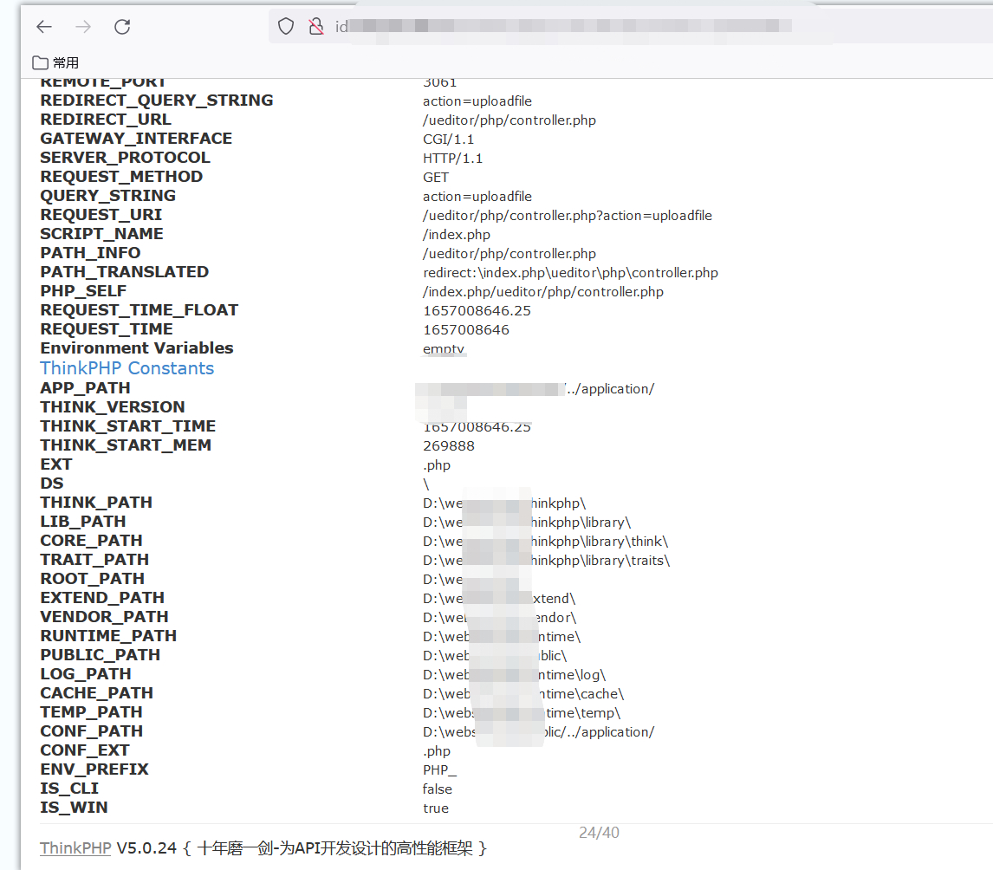Select LIB_PATH label
The height and width of the screenshot is (870, 993).
click(x=83, y=521)
